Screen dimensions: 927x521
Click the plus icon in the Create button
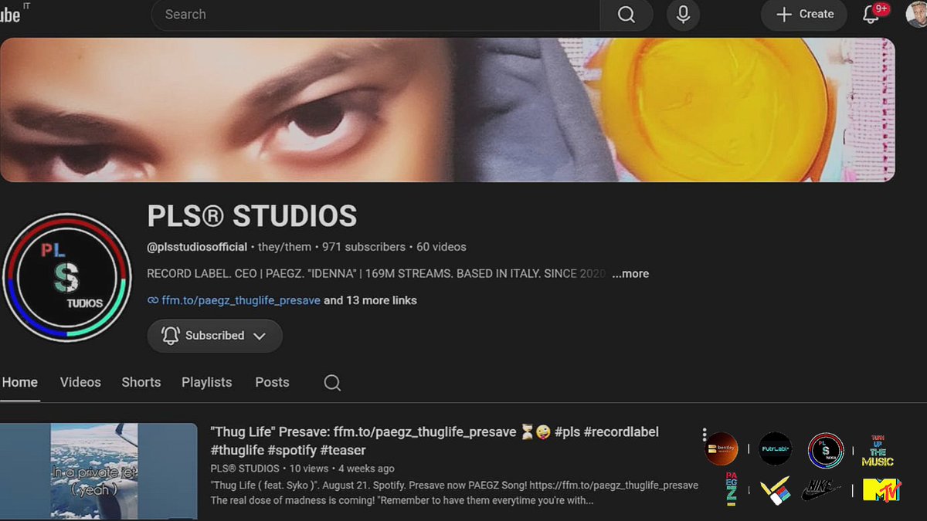pyautogui.click(x=784, y=15)
